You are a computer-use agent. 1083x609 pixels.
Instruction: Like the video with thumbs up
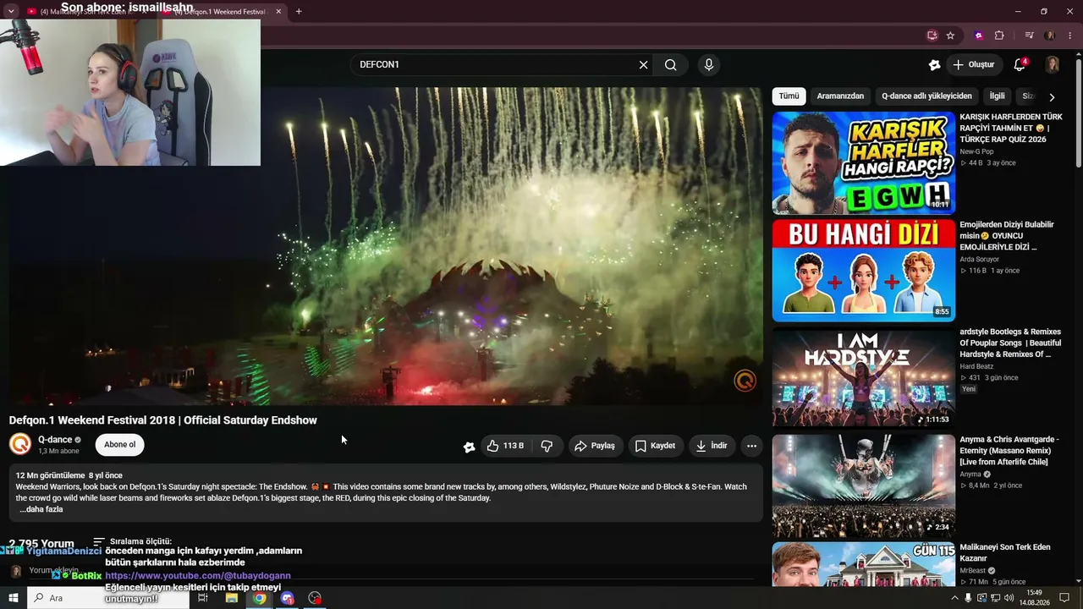click(x=505, y=446)
